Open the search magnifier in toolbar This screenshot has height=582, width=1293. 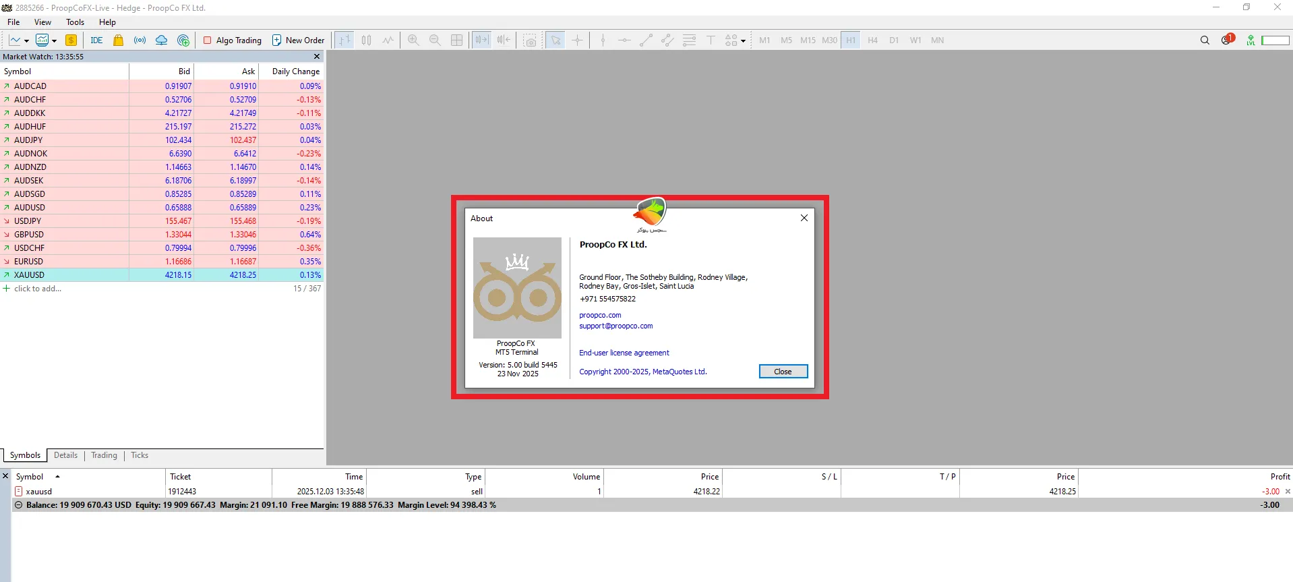click(1205, 40)
